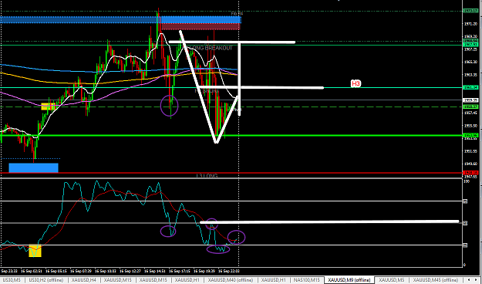Click the indicator scale value 100
482x284 pixels.
[467, 181]
